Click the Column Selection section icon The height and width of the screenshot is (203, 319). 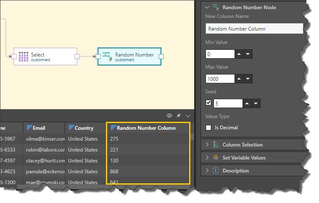(216, 145)
